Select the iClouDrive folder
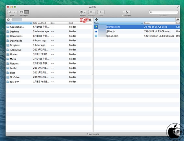Screen dimensions: 184x141 [49, 50]
